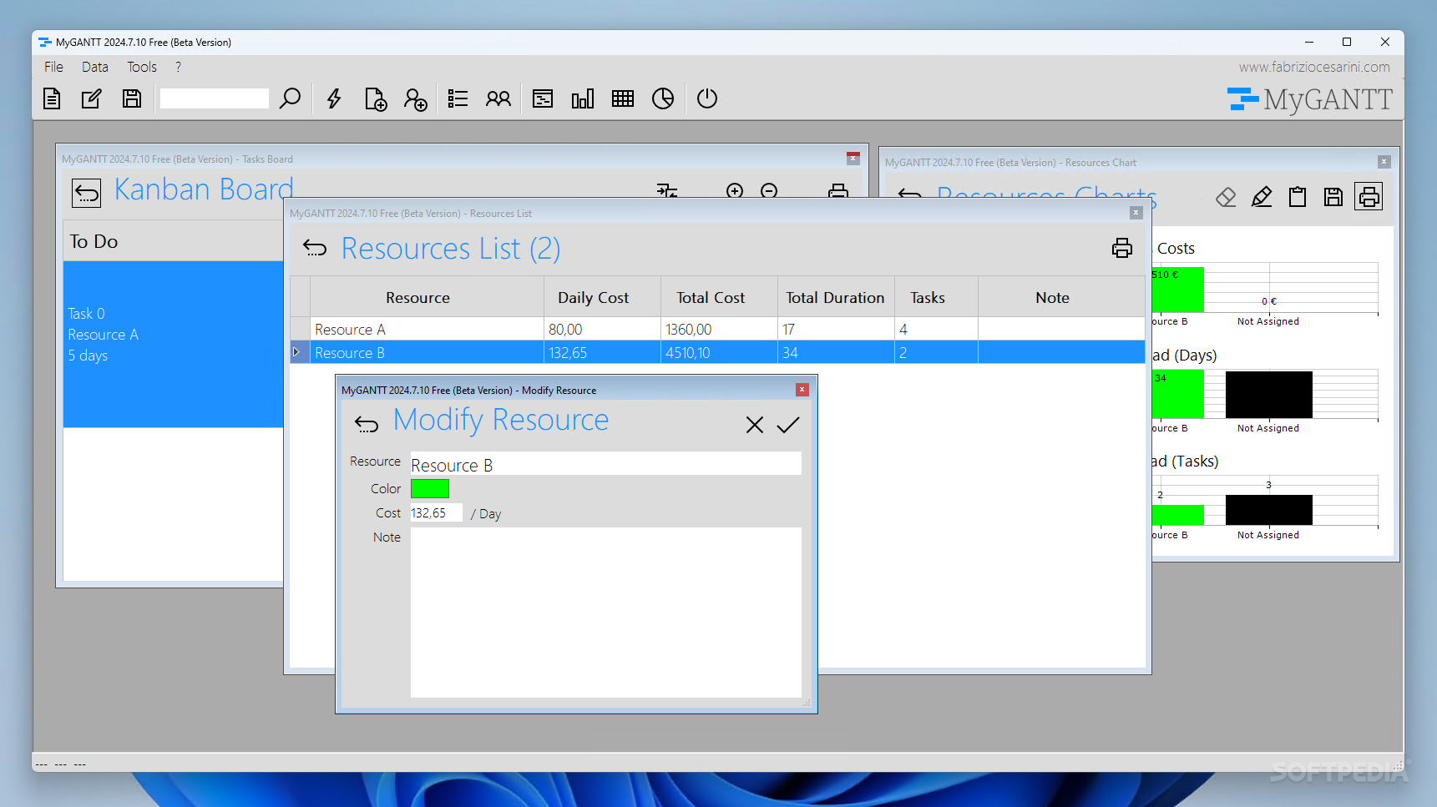Close the Resources List window
This screenshot has height=807, width=1437.
[x=1136, y=213]
